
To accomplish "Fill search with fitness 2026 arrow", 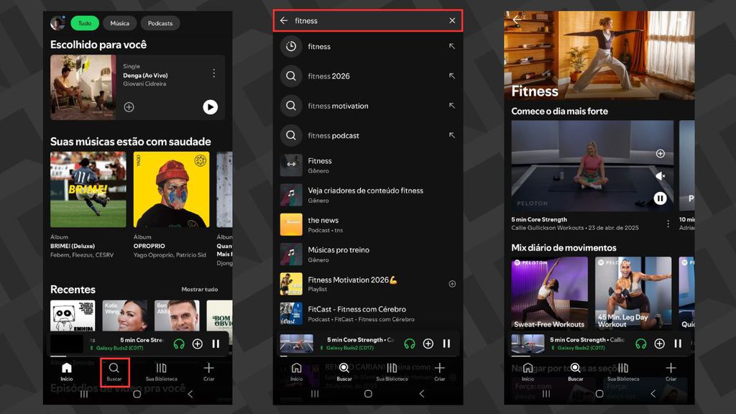I will coord(451,76).
